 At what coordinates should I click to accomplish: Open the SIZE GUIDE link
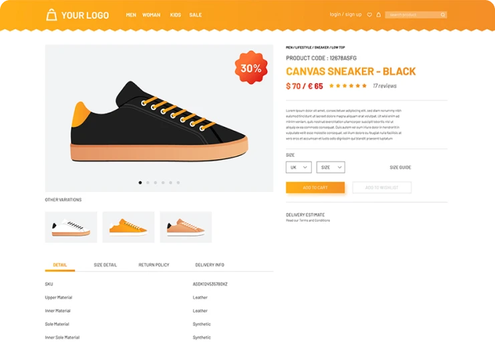[400, 167]
